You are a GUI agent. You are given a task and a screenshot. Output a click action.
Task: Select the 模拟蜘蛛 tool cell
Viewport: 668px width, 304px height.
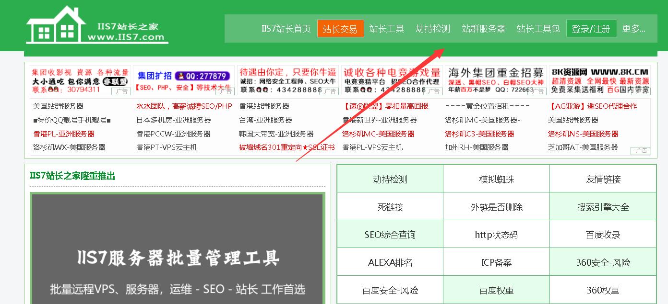point(496,180)
